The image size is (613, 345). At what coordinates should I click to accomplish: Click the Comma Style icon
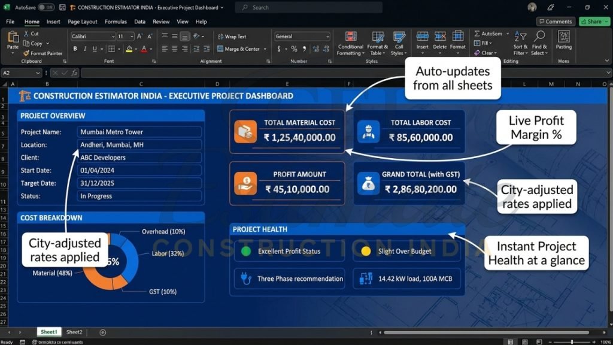click(x=304, y=49)
